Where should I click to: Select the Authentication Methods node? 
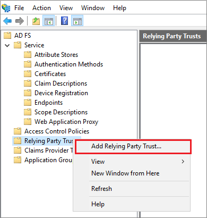tap(68, 64)
